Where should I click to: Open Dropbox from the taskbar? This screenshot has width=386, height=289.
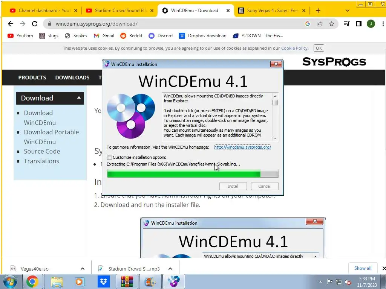[x=104, y=281]
